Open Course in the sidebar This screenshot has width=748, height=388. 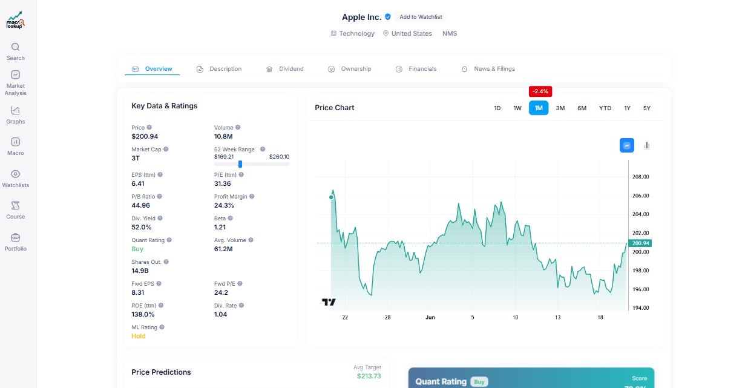click(16, 210)
